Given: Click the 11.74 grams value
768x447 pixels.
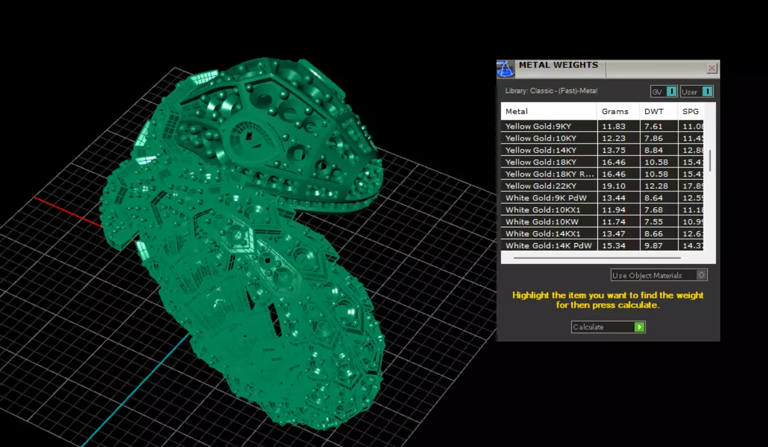Looking at the screenshot, I should pos(613,222).
